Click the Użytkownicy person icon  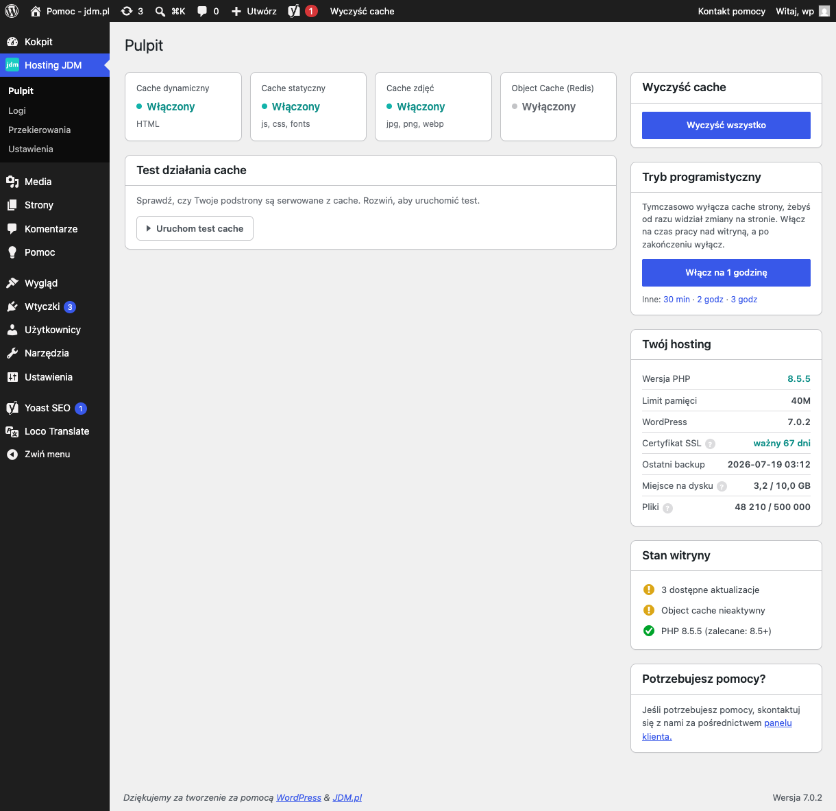coord(12,330)
